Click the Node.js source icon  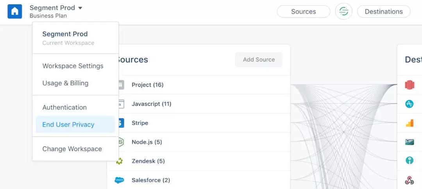click(x=120, y=142)
